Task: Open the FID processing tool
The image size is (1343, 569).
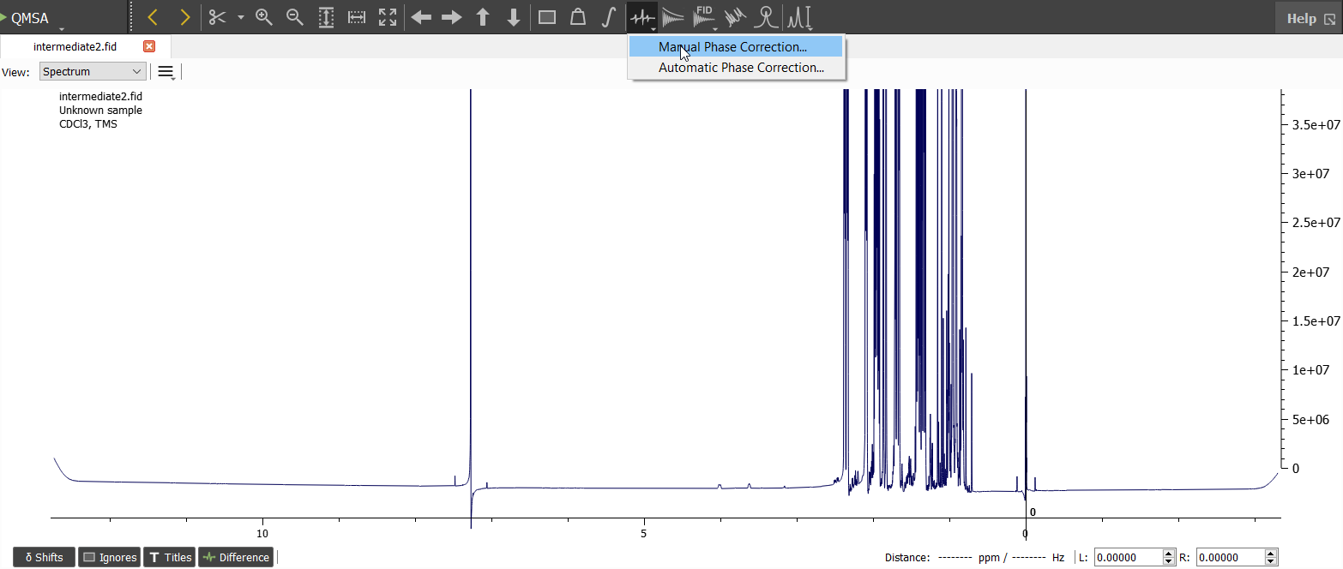Action: click(x=703, y=17)
